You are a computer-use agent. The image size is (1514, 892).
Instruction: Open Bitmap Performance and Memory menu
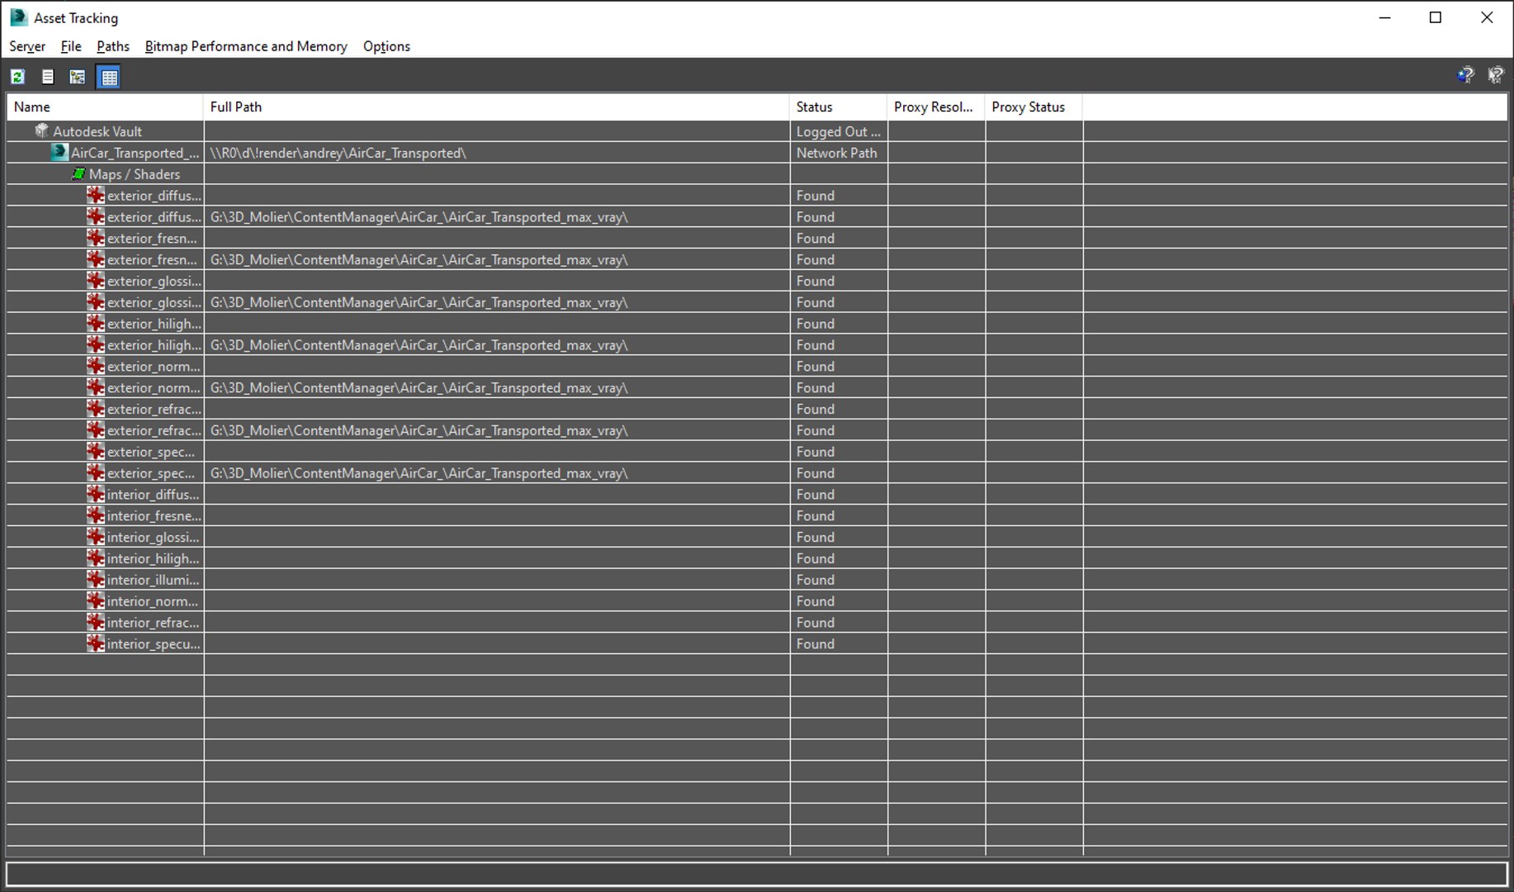[x=246, y=46]
